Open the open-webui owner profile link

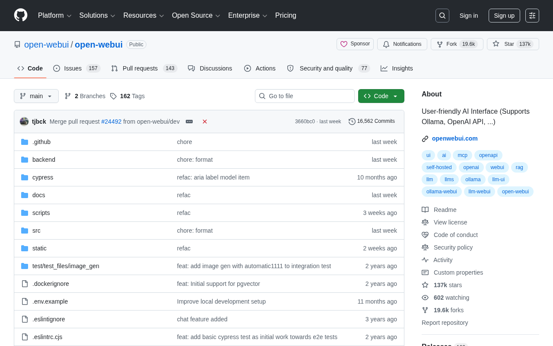tap(46, 45)
